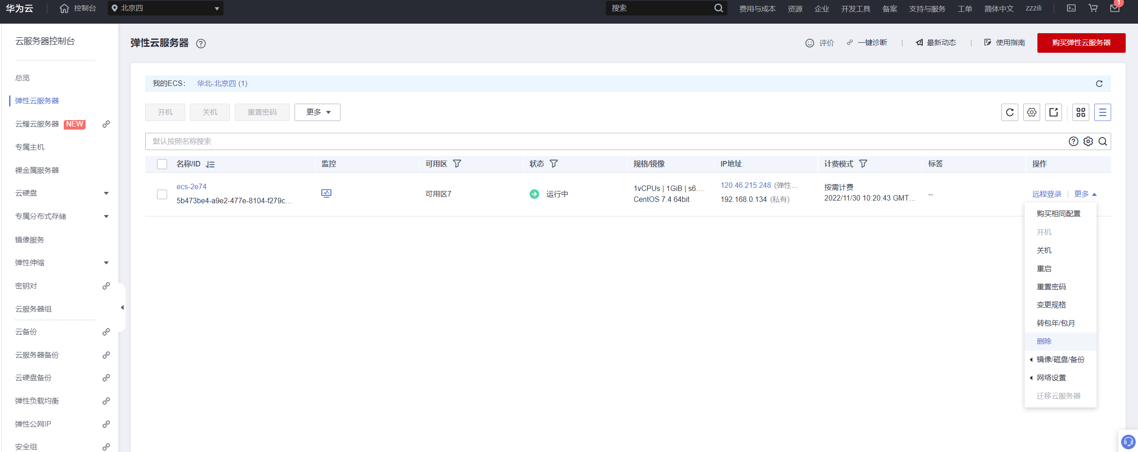1138x452 pixels.
Task: Choose 关机 from the row menu
Action: (1060, 251)
